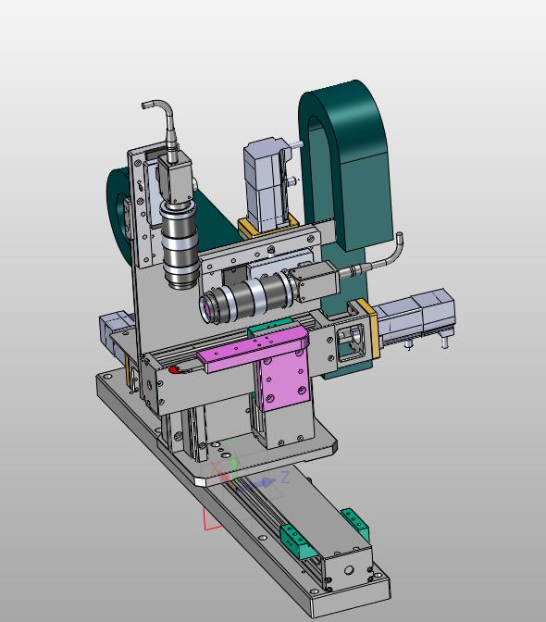Viewport: 546px width, 622px height.
Task: Click the X axis label
Action: pyautogui.click(x=215, y=467)
